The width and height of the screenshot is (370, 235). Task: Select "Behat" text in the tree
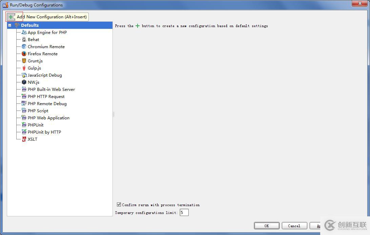coord(34,39)
